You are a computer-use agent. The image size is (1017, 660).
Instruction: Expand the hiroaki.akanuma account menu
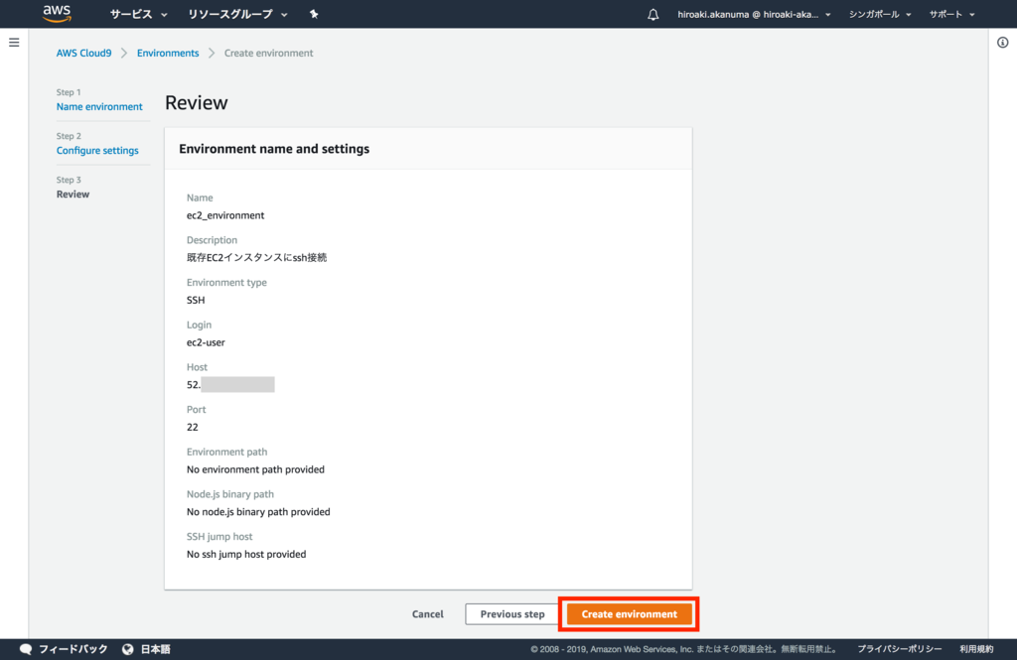coord(754,14)
